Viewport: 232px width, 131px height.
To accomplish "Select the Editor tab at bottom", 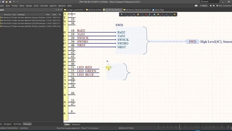I will [67, 124].
